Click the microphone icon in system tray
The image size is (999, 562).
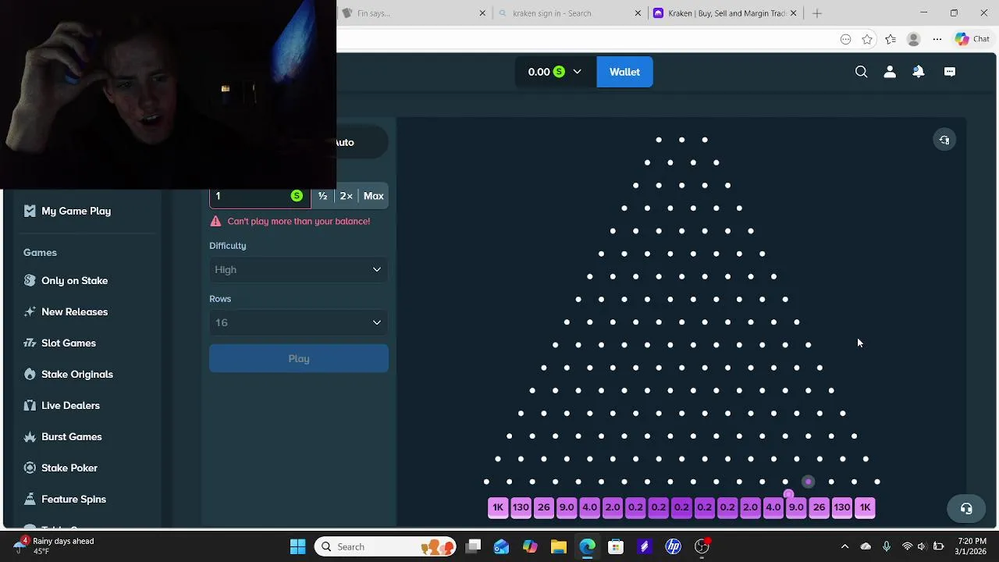click(x=886, y=546)
